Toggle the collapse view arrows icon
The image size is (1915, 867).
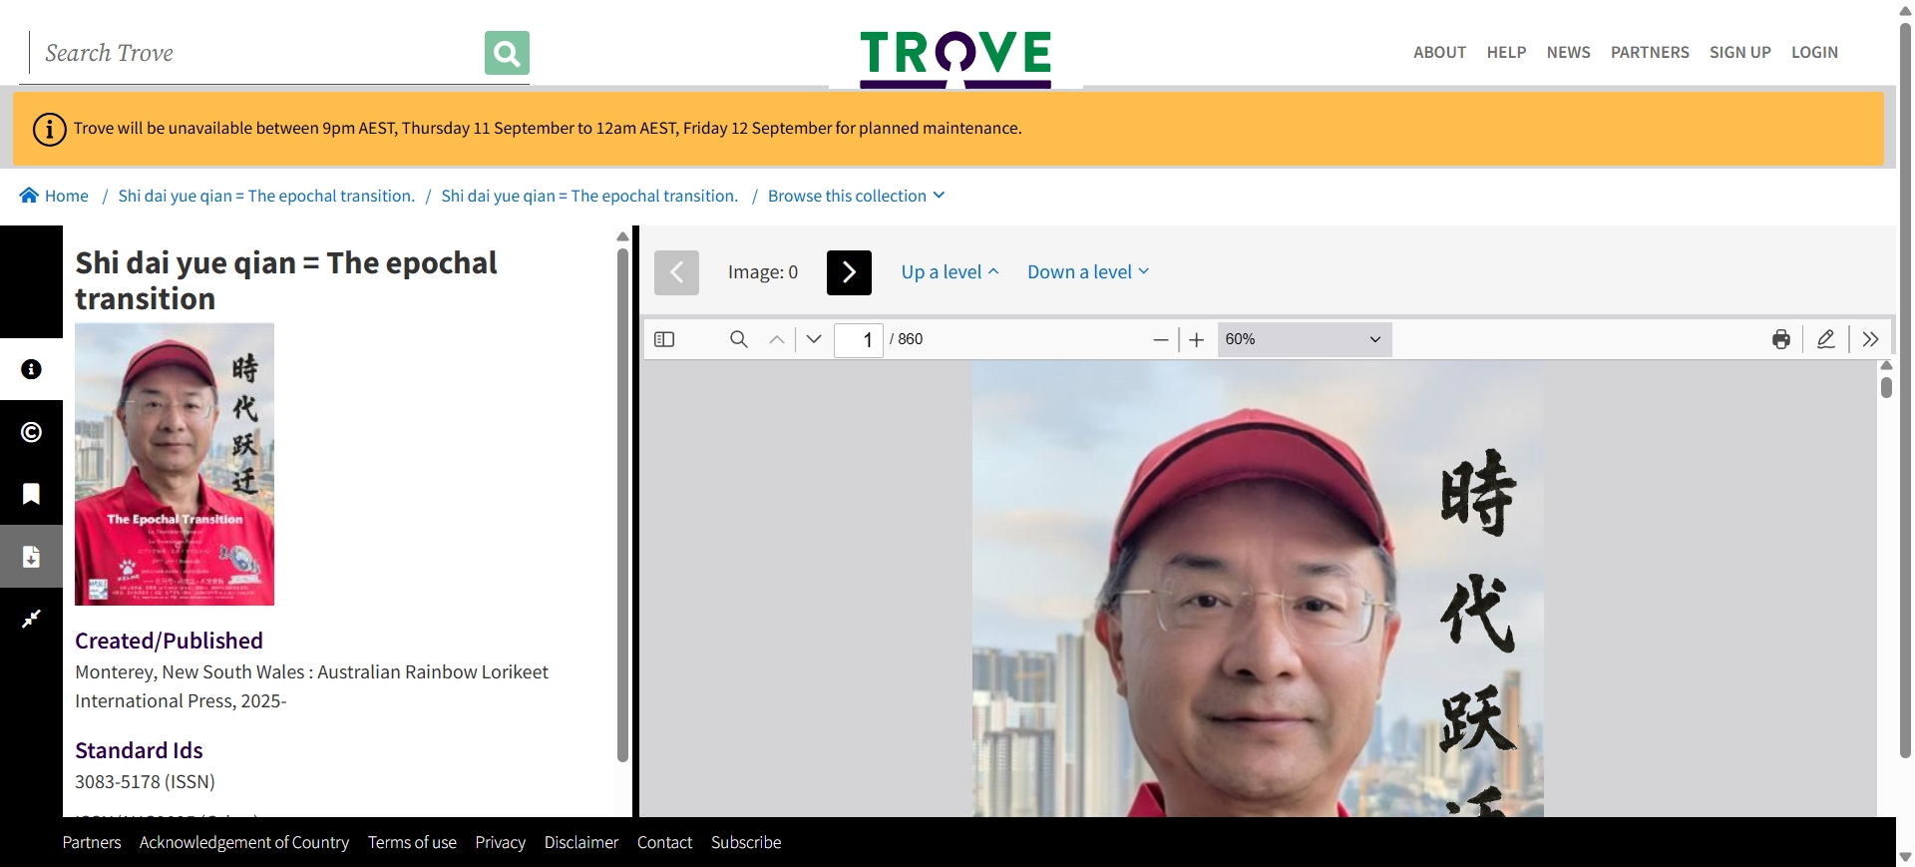(31, 619)
